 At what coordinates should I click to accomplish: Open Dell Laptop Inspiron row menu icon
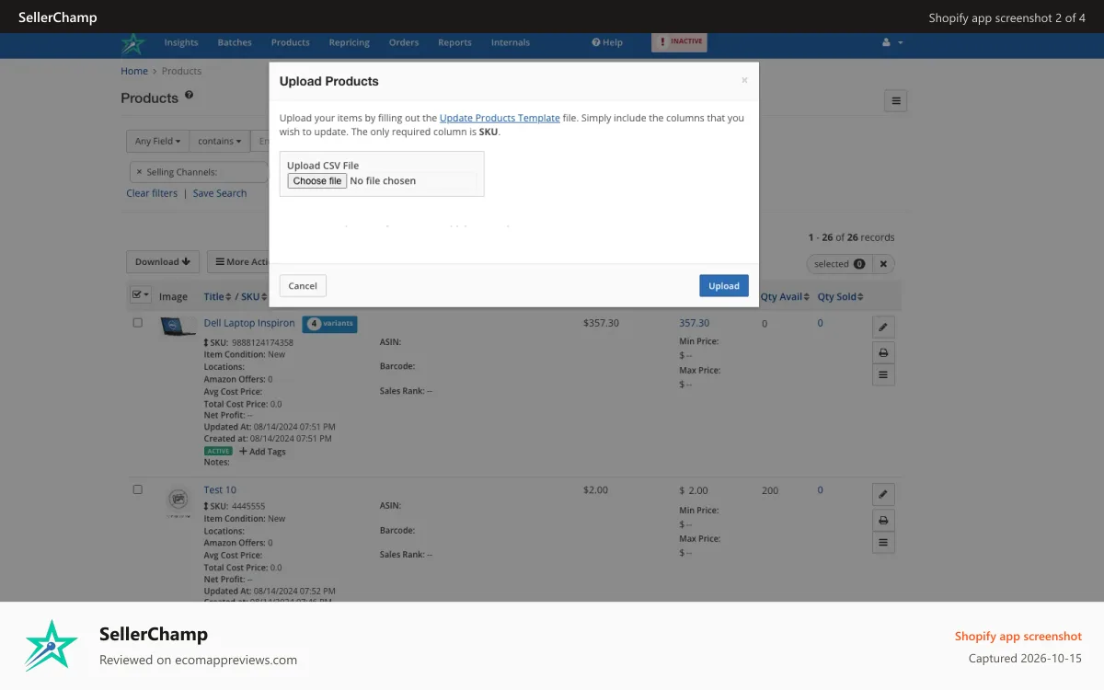[883, 374]
